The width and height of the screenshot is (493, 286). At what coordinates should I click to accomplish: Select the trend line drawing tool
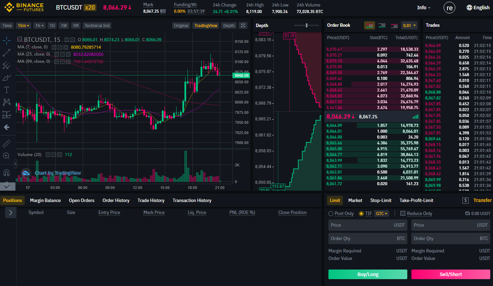pyautogui.click(x=7, y=53)
